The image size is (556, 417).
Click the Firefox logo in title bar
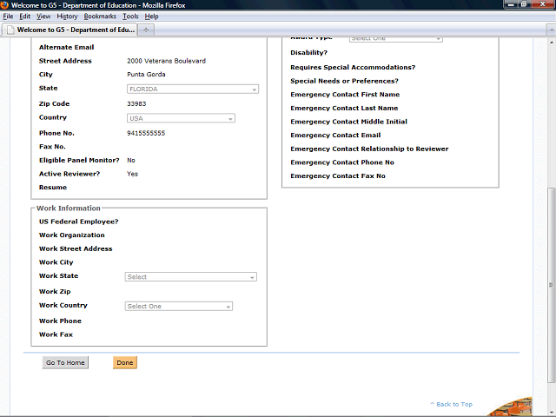(x=4, y=5)
